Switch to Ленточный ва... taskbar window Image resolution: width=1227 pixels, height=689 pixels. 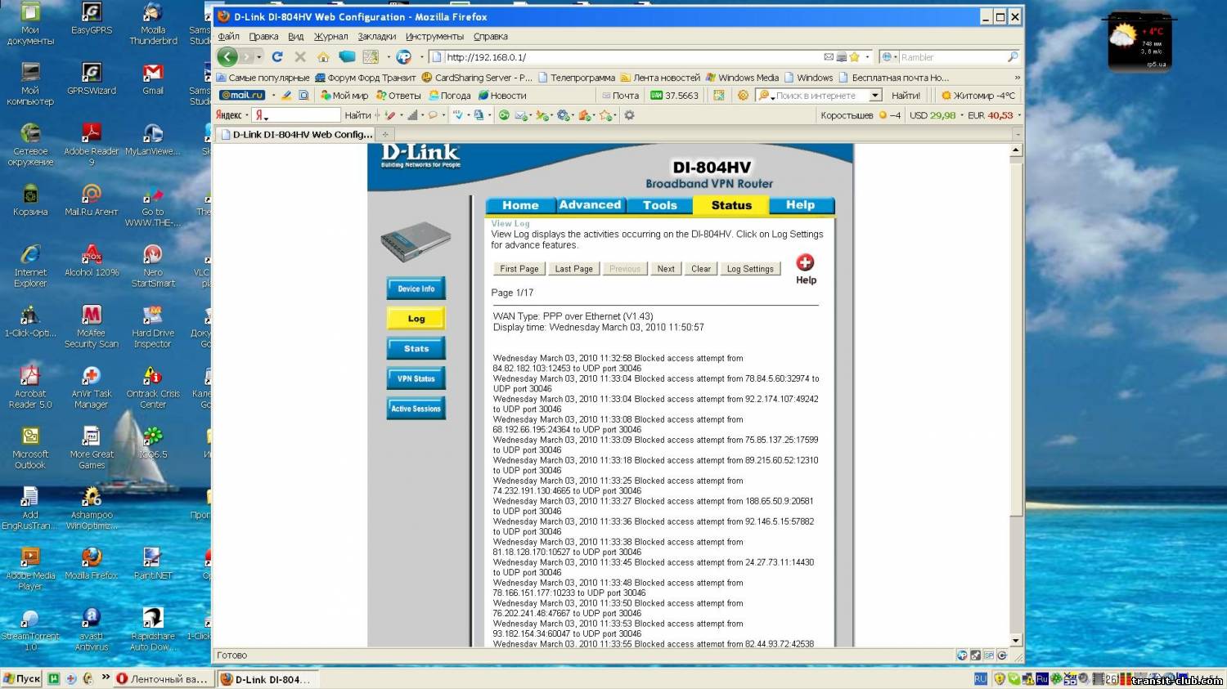(162, 678)
